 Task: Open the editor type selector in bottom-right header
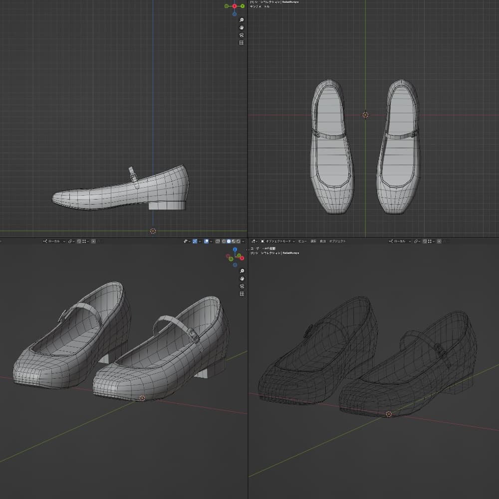(253, 241)
